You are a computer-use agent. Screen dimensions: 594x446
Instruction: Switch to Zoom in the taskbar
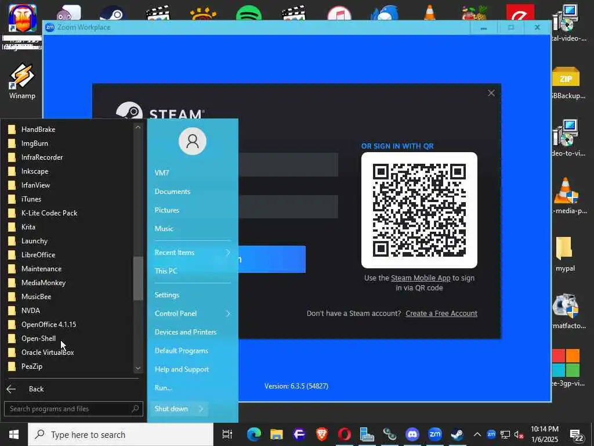click(435, 434)
